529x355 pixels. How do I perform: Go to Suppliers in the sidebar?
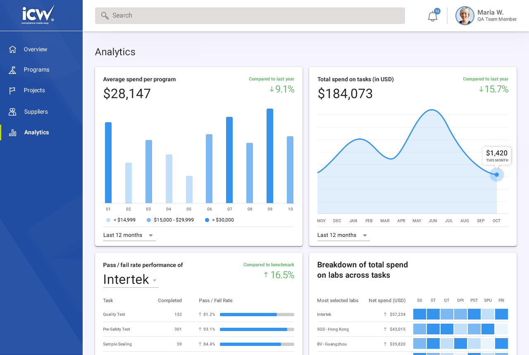click(36, 112)
